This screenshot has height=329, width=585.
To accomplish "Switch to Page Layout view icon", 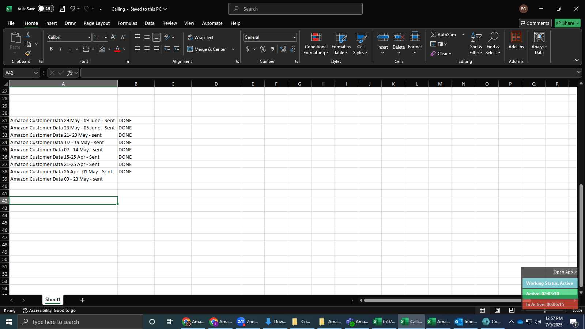I will [x=497, y=310].
